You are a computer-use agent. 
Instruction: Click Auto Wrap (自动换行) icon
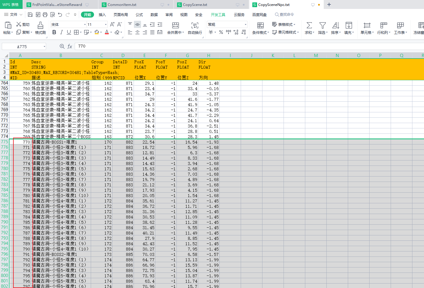coord(195,25)
